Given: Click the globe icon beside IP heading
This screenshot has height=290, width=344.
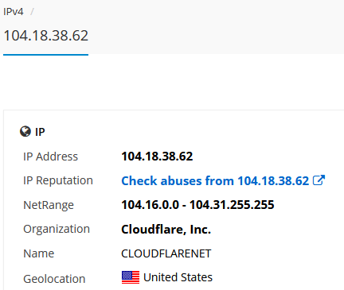Looking at the screenshot, I should point(25,132).
